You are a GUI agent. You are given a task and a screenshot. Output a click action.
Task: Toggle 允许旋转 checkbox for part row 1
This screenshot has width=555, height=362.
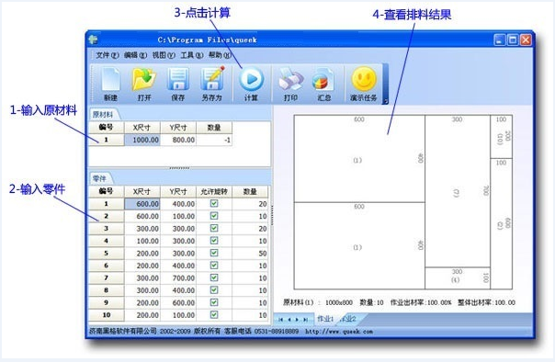pos(214,203)
